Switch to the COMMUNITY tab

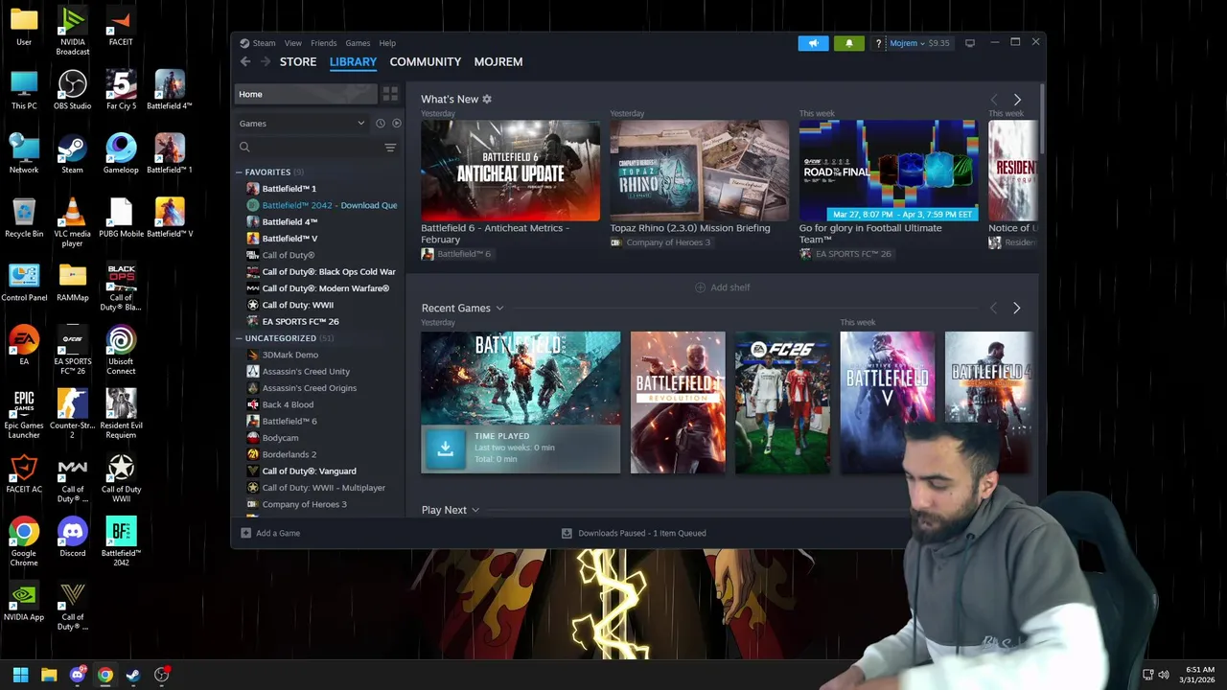pos(425,61)
